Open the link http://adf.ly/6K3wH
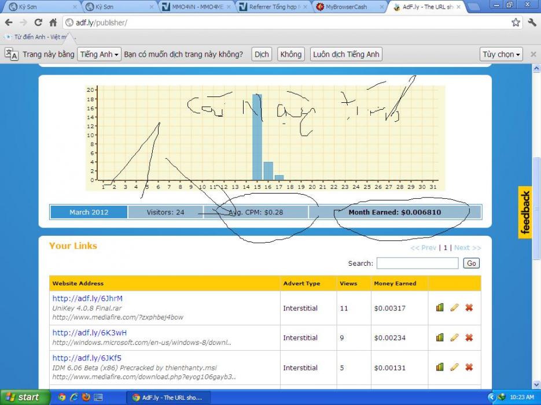 click(89, 333)
